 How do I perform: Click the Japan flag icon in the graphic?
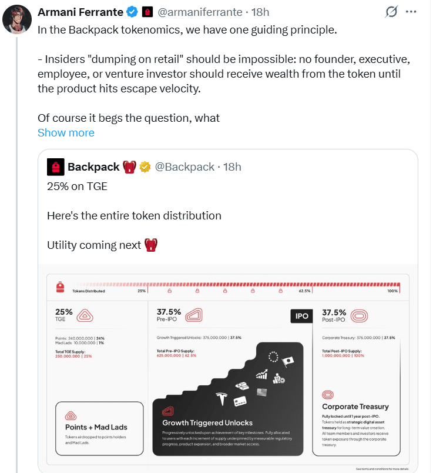pyautogui.click(x=288, y=360)
